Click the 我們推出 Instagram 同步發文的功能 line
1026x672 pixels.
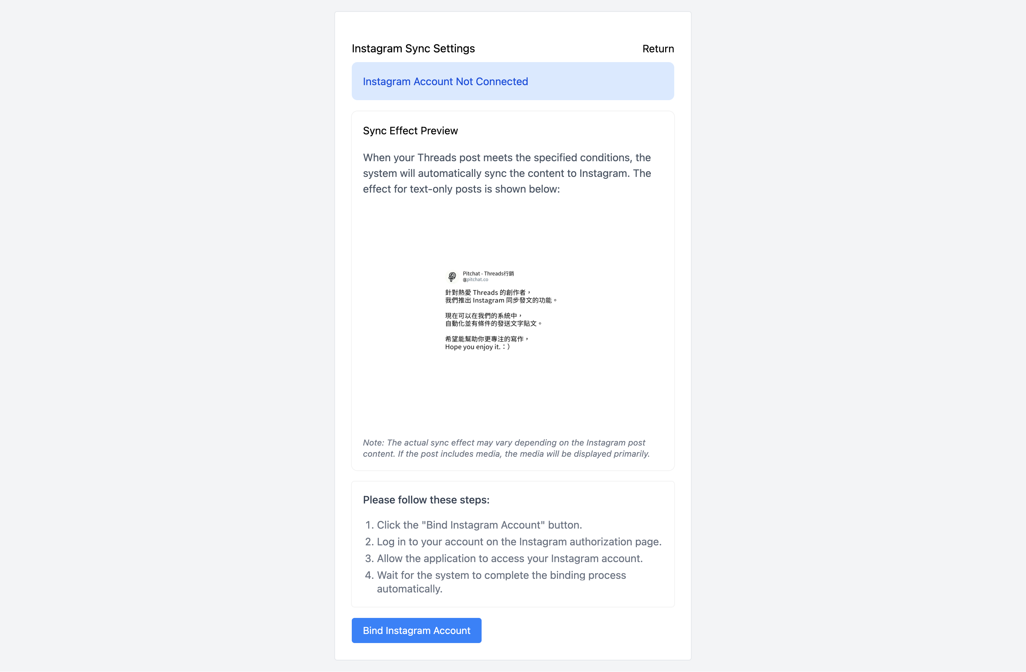coord(501,300)
